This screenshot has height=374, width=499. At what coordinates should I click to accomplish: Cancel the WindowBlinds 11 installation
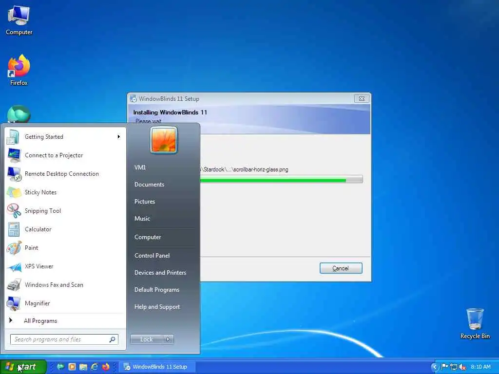tap(341, 268)
